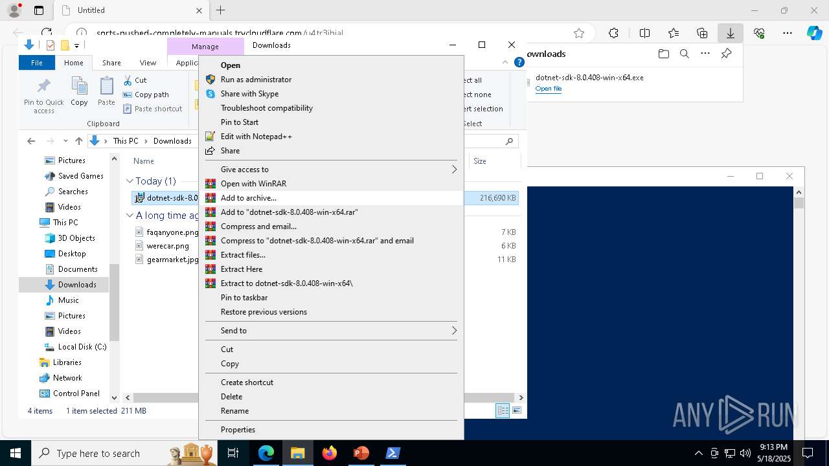Open Desktop in navigation pane
The height and width of the screenshot is (466, 829).
point(65,254)
